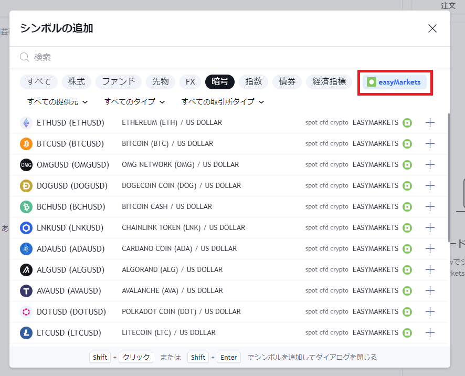Screen dimensions: 465x376
Task: Add BTCUSD symbol with its plus icon
Action: (430, 144)
